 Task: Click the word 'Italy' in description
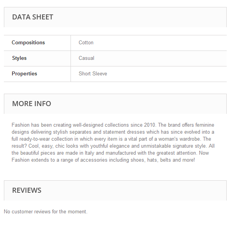90,153
